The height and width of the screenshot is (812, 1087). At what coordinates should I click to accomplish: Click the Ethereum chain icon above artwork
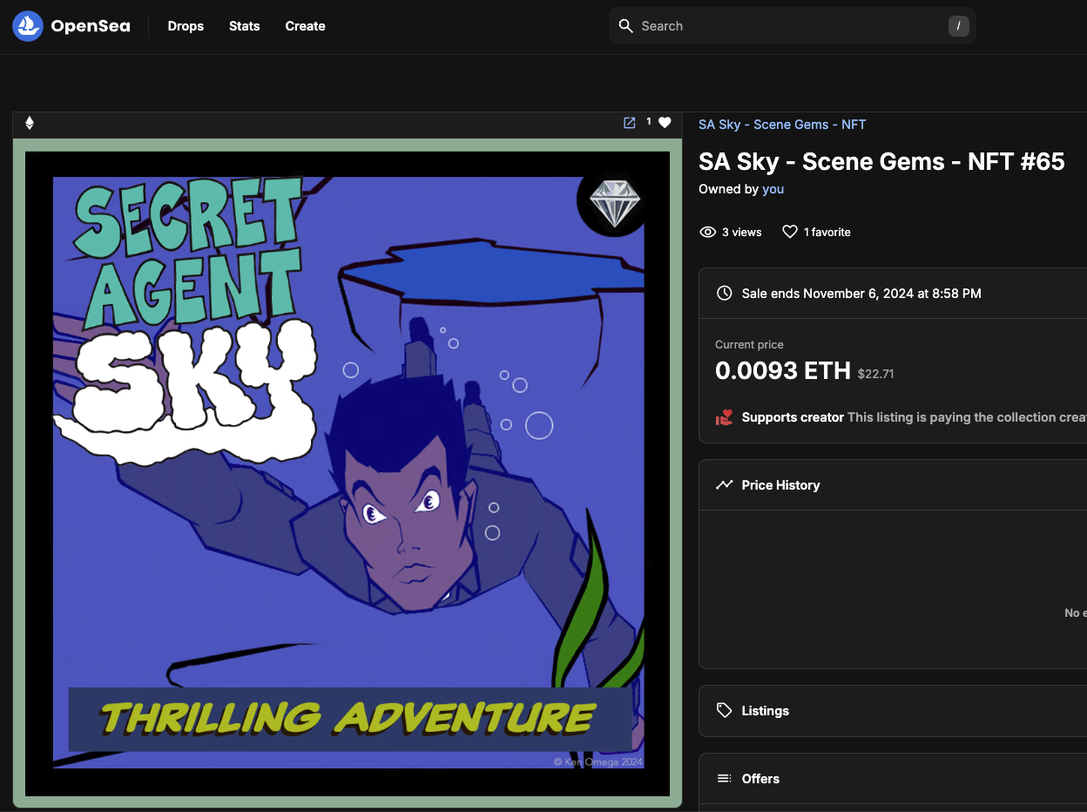[x=29, y=123]
